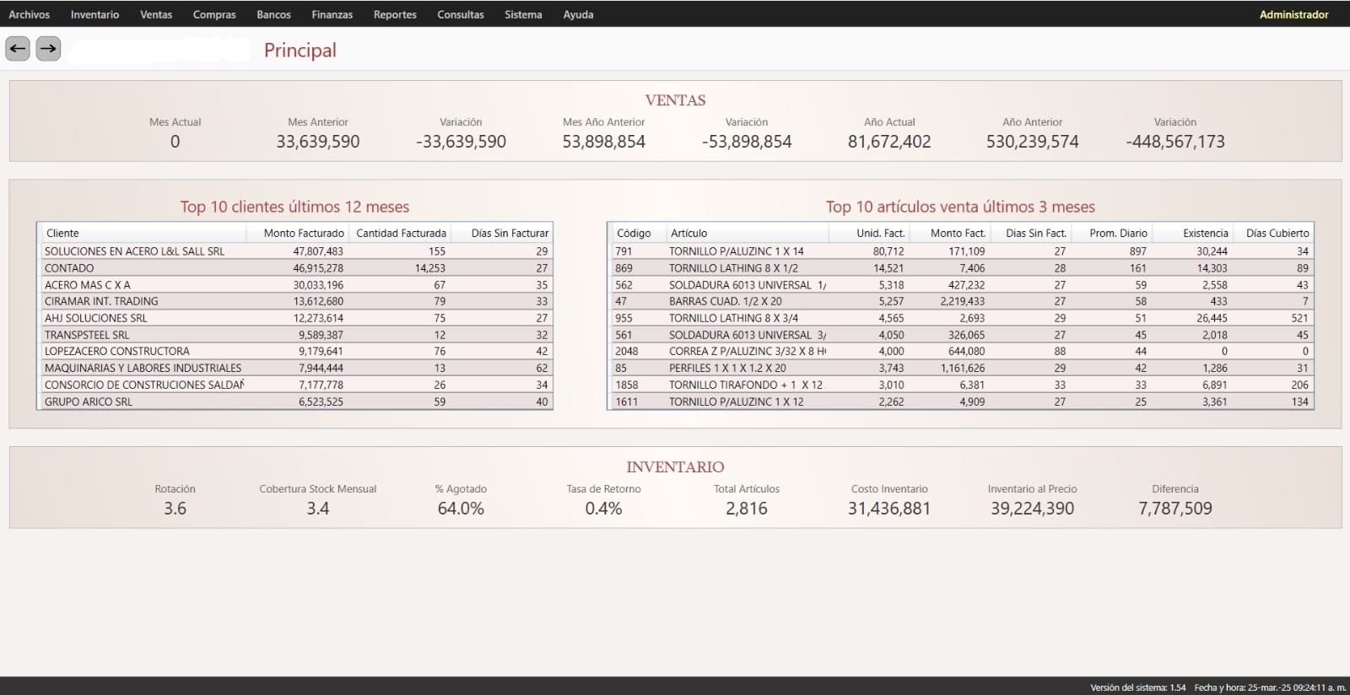The image size is (1350, 695).
Task: Sort by Días Sin Facturar column header
Action: 510,233
